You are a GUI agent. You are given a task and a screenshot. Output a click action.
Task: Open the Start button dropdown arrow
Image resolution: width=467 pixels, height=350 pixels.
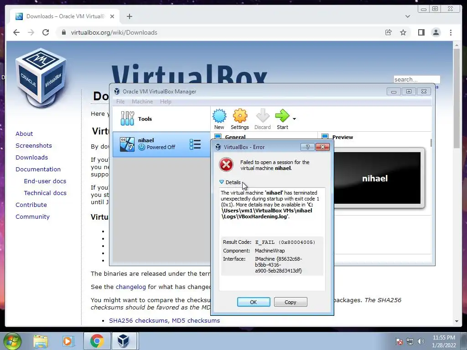point(294,119)
